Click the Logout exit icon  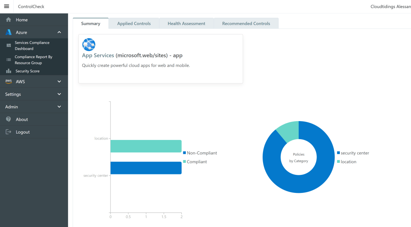(x=8, y=132)
